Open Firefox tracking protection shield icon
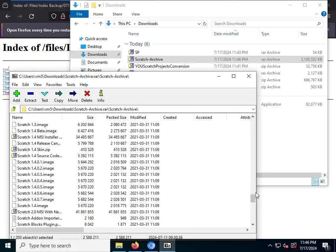 53,16
